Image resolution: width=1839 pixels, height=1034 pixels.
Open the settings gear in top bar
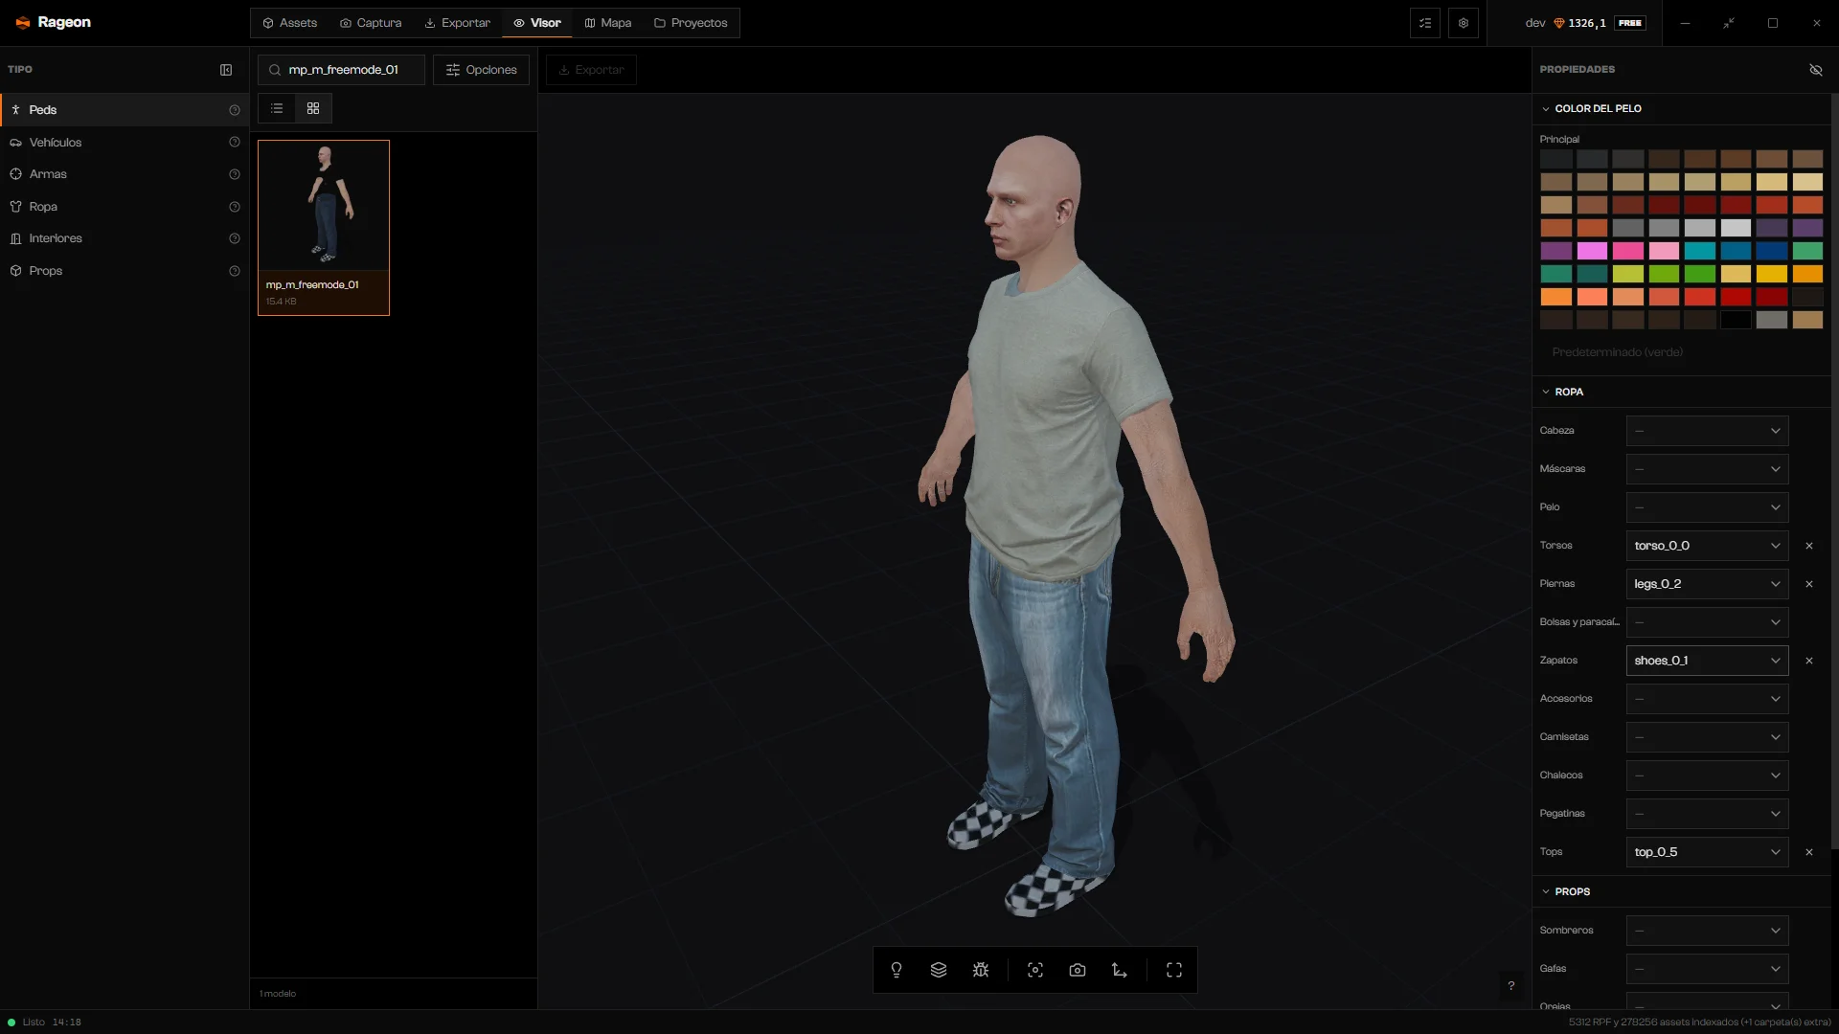pos(1464,23)
